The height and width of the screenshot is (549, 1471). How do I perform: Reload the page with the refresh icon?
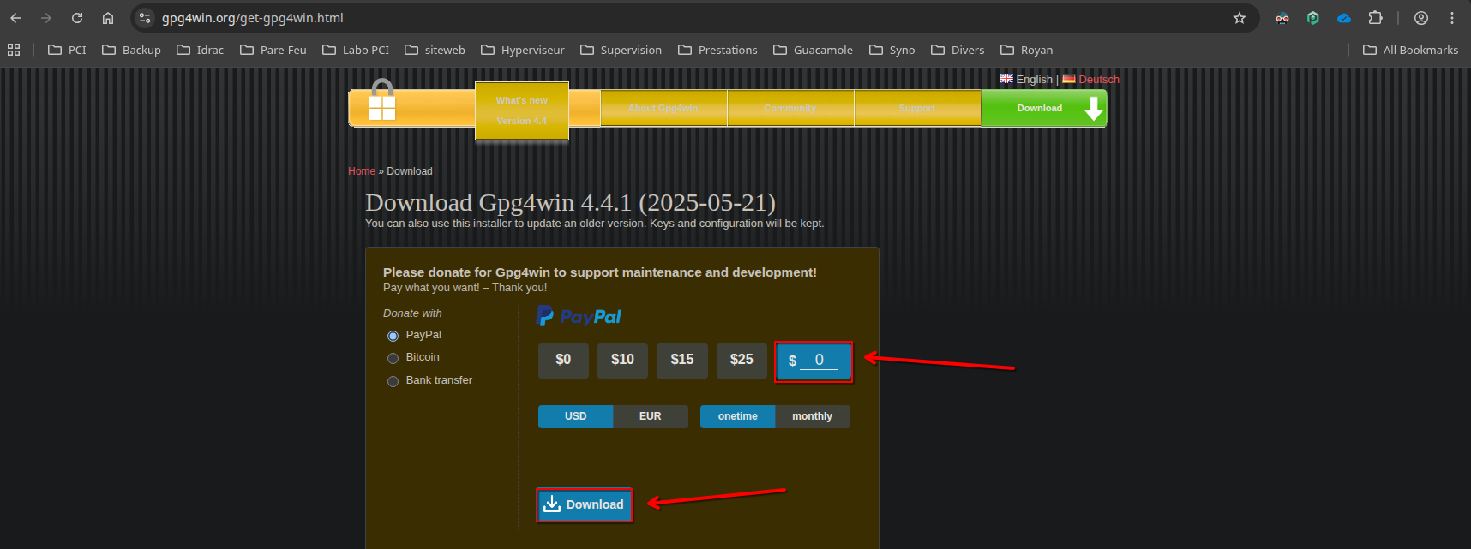[x=77, y=18]
